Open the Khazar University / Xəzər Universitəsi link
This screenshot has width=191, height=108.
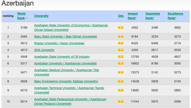(59, 43)
